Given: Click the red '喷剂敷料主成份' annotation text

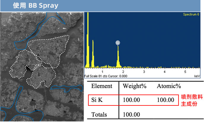Looking at the screenshot, I should 192,100.
